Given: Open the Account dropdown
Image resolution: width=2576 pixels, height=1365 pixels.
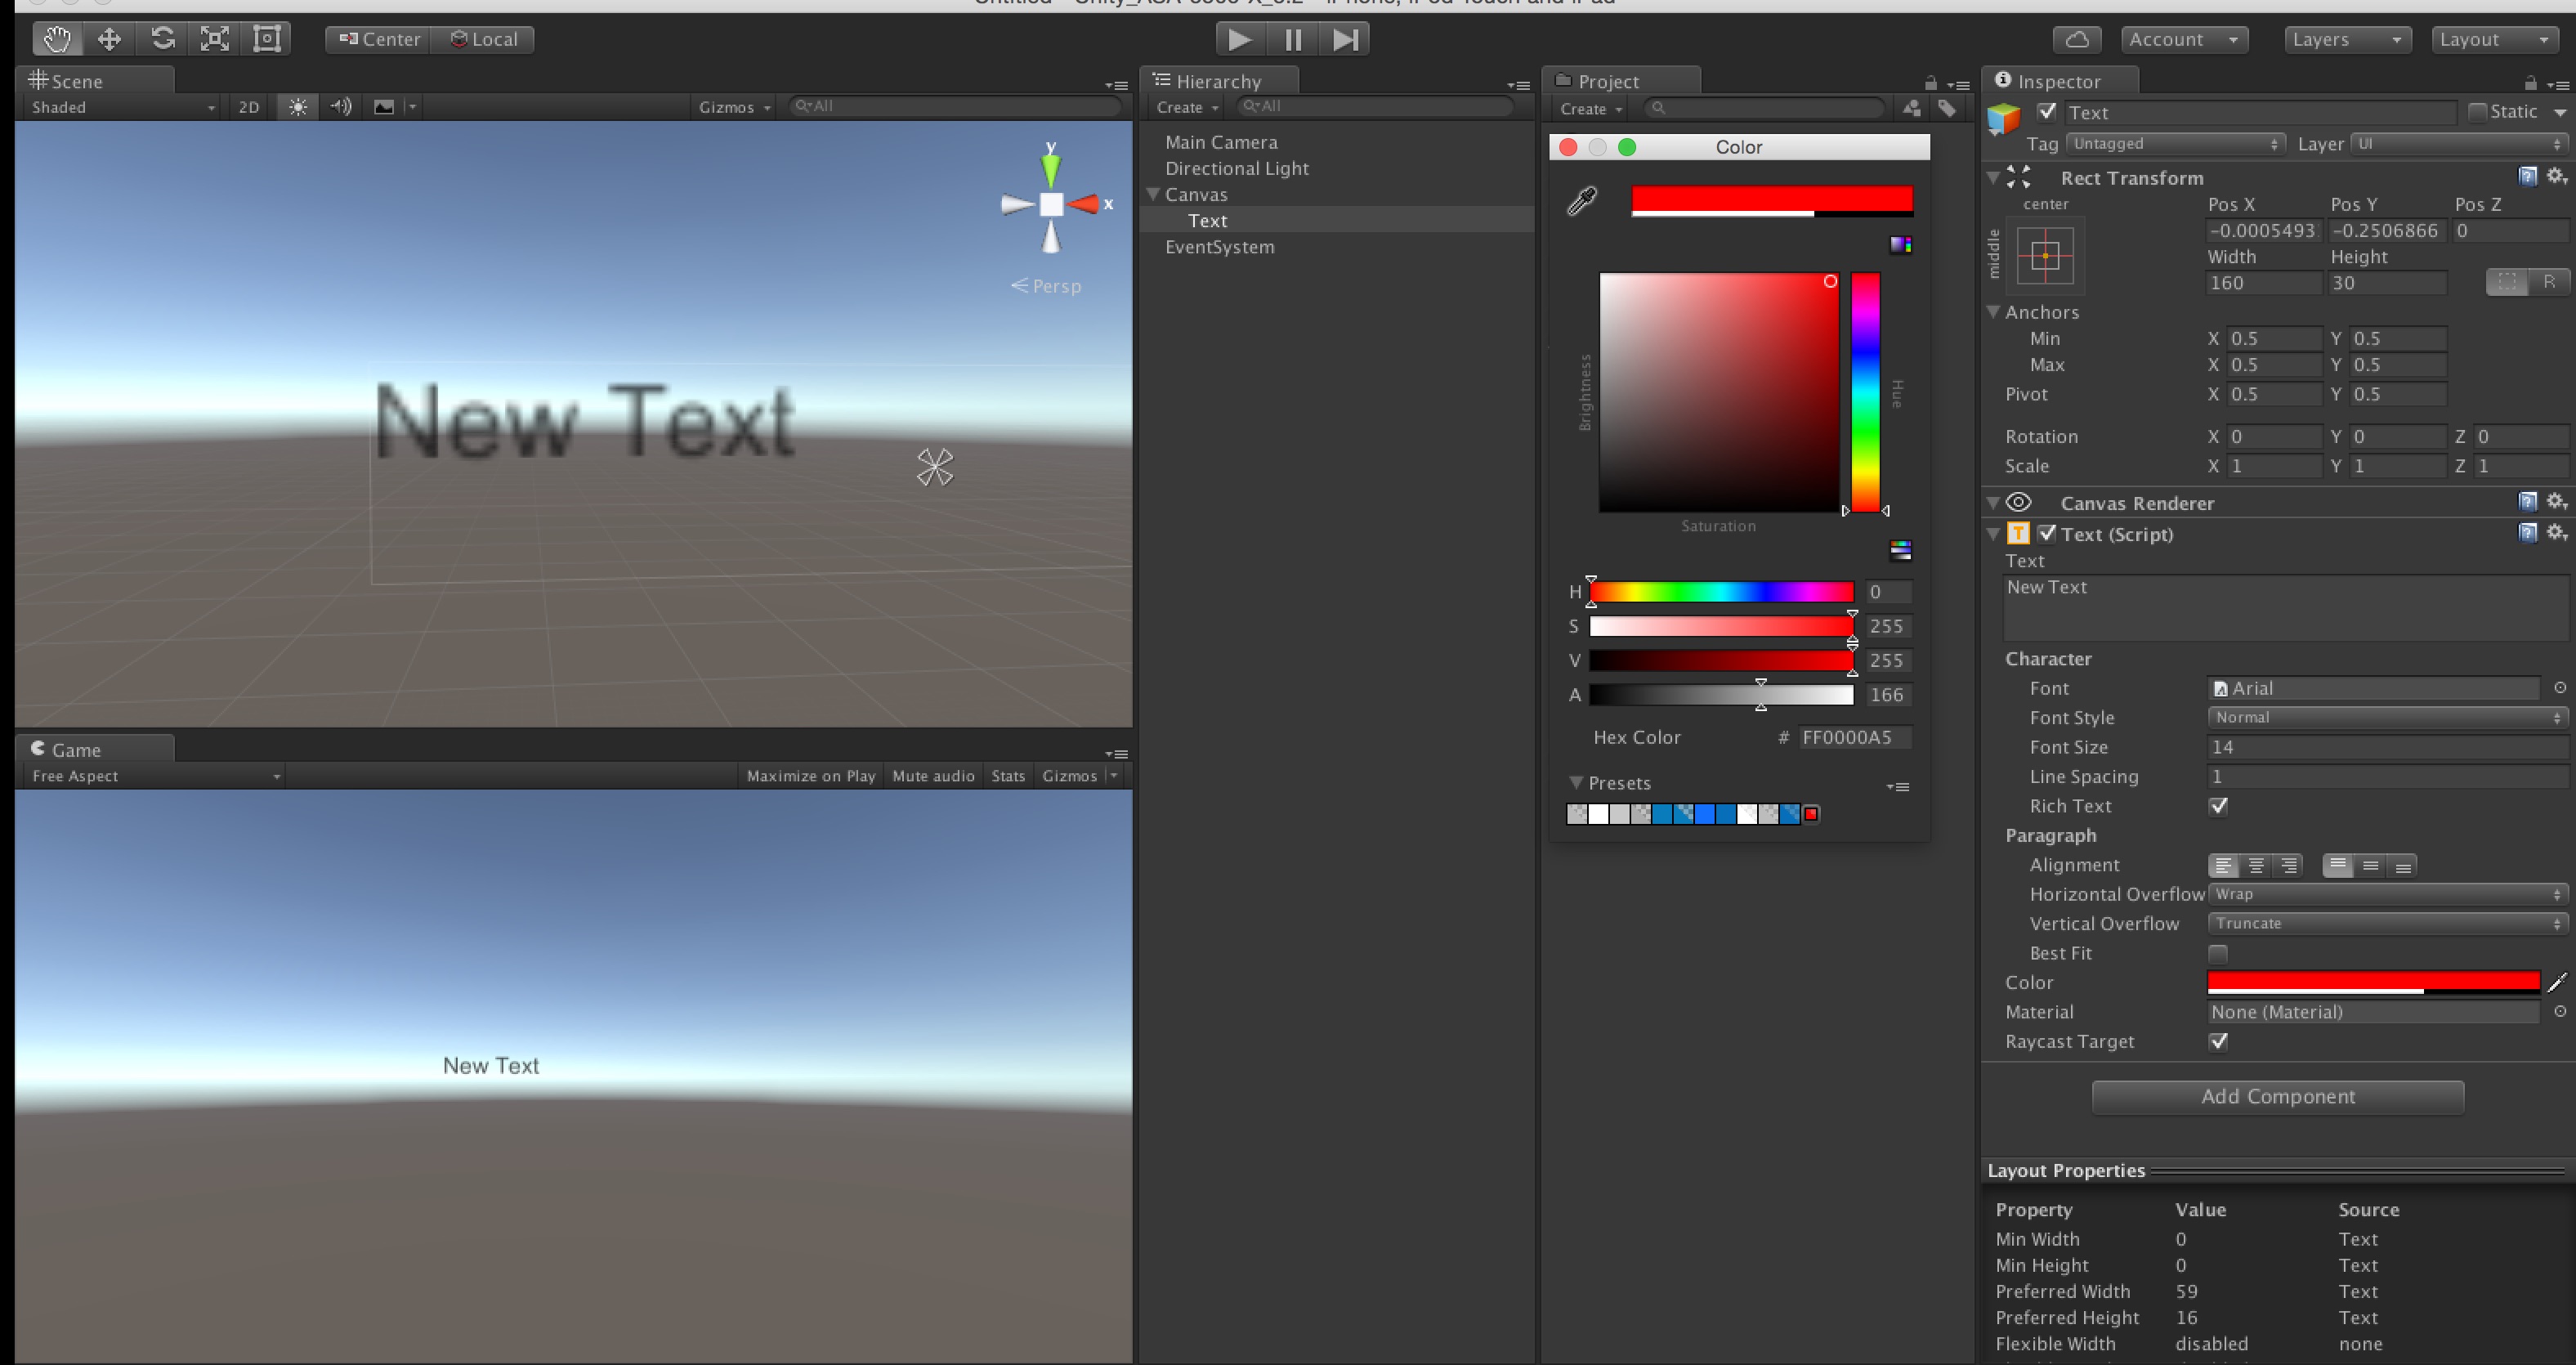Looking at the screenshot, I should point(2184,39).
